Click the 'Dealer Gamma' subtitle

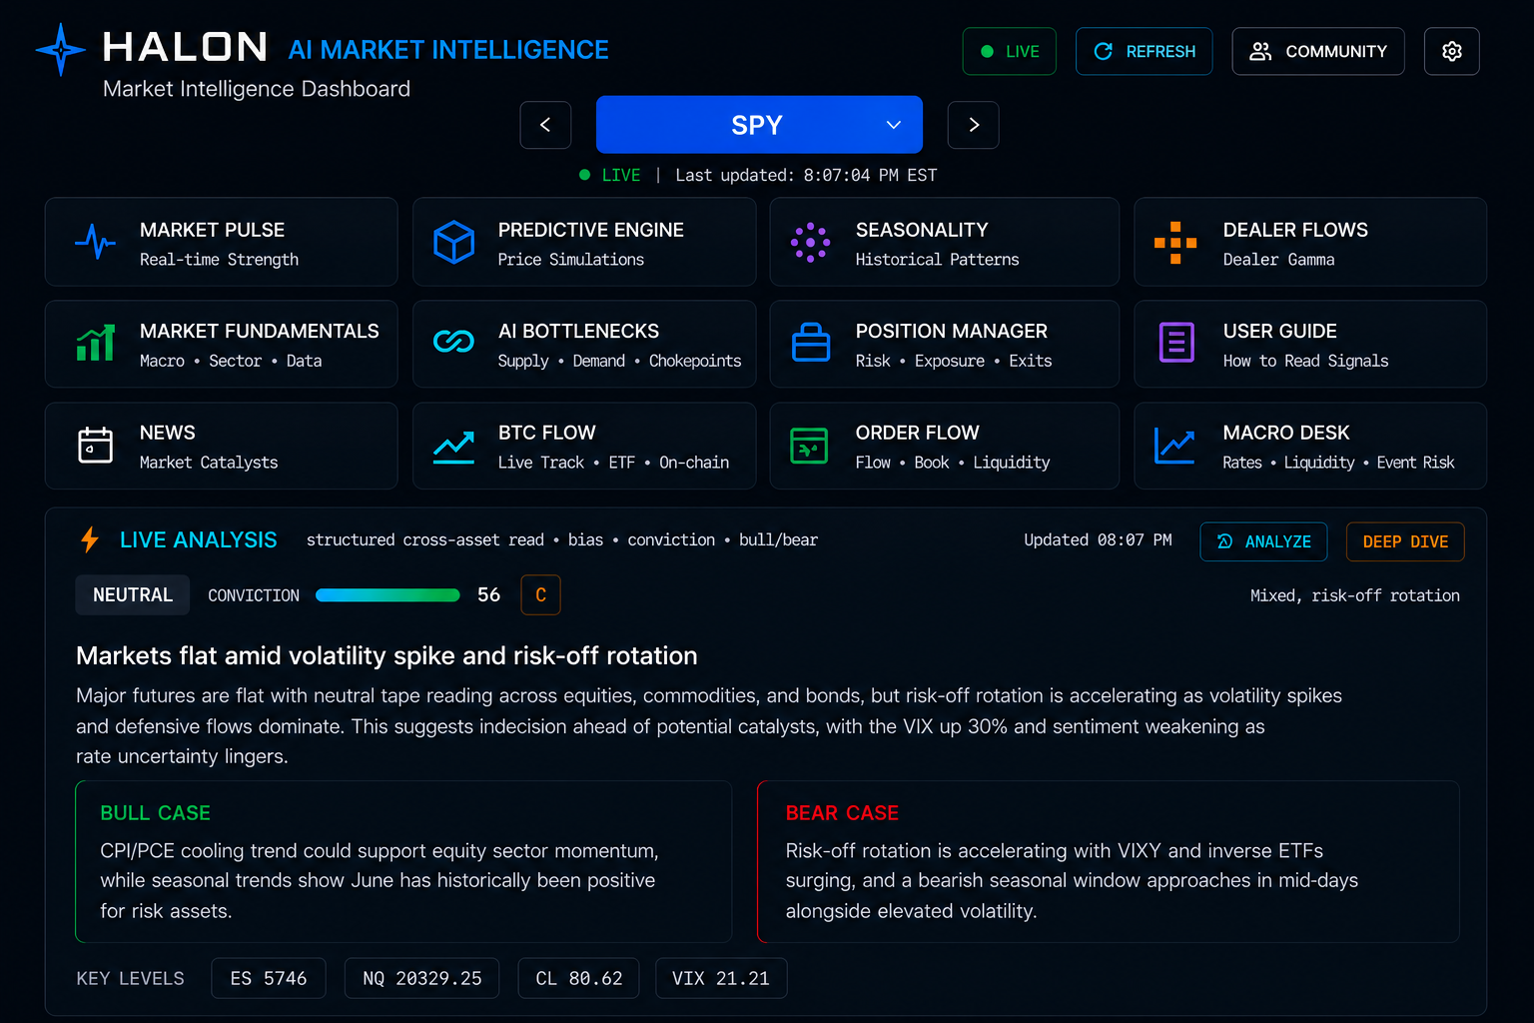[x=1278, y=260]
